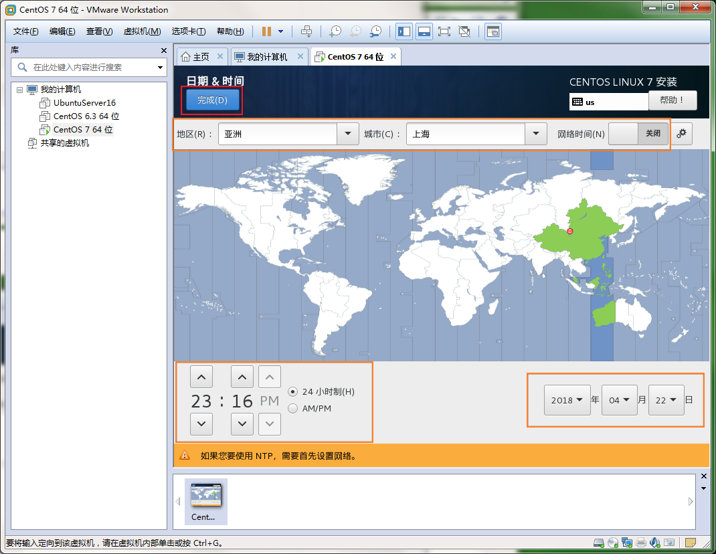Click the hard disk status icon
Viewport: 716px width, 554px height.
[x=599, y=543]
